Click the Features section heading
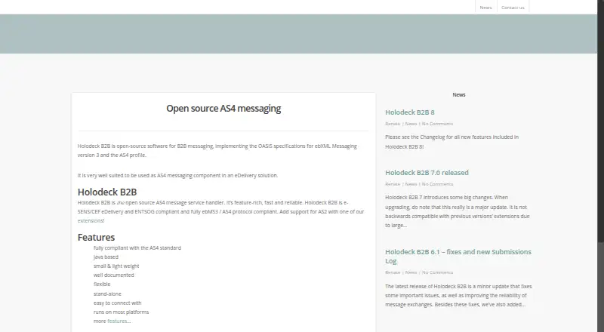604x332 pixels. (96, 237)
